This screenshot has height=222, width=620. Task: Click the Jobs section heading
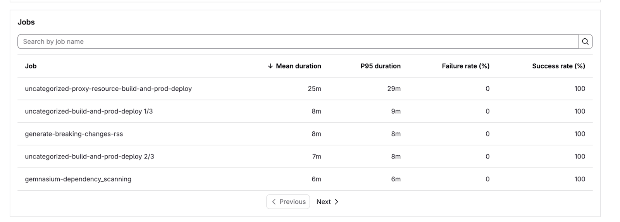(26, 22)
